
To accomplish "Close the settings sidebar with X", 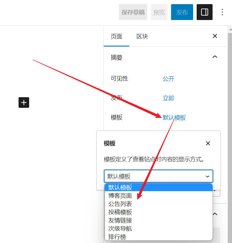I will [215, 36].
